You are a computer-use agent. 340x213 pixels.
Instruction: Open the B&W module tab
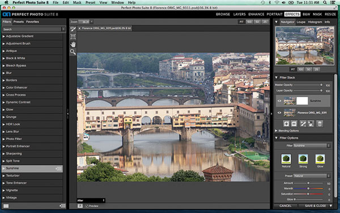pos(306,14)
